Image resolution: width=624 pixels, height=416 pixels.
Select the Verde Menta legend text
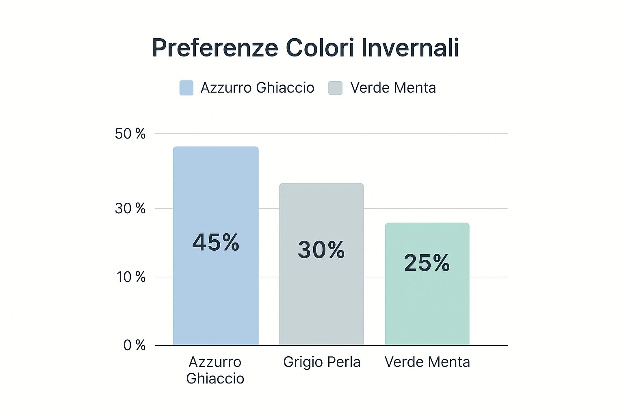(393, 88)
